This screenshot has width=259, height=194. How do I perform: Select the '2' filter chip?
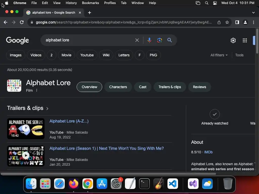pyautogui.click(x=52, y=55)
